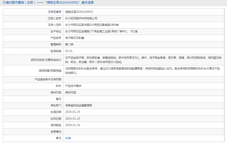Click the expiry date 2029-01-24
Image resolution: width=227 pixels, height=144 pixels.
73,125
